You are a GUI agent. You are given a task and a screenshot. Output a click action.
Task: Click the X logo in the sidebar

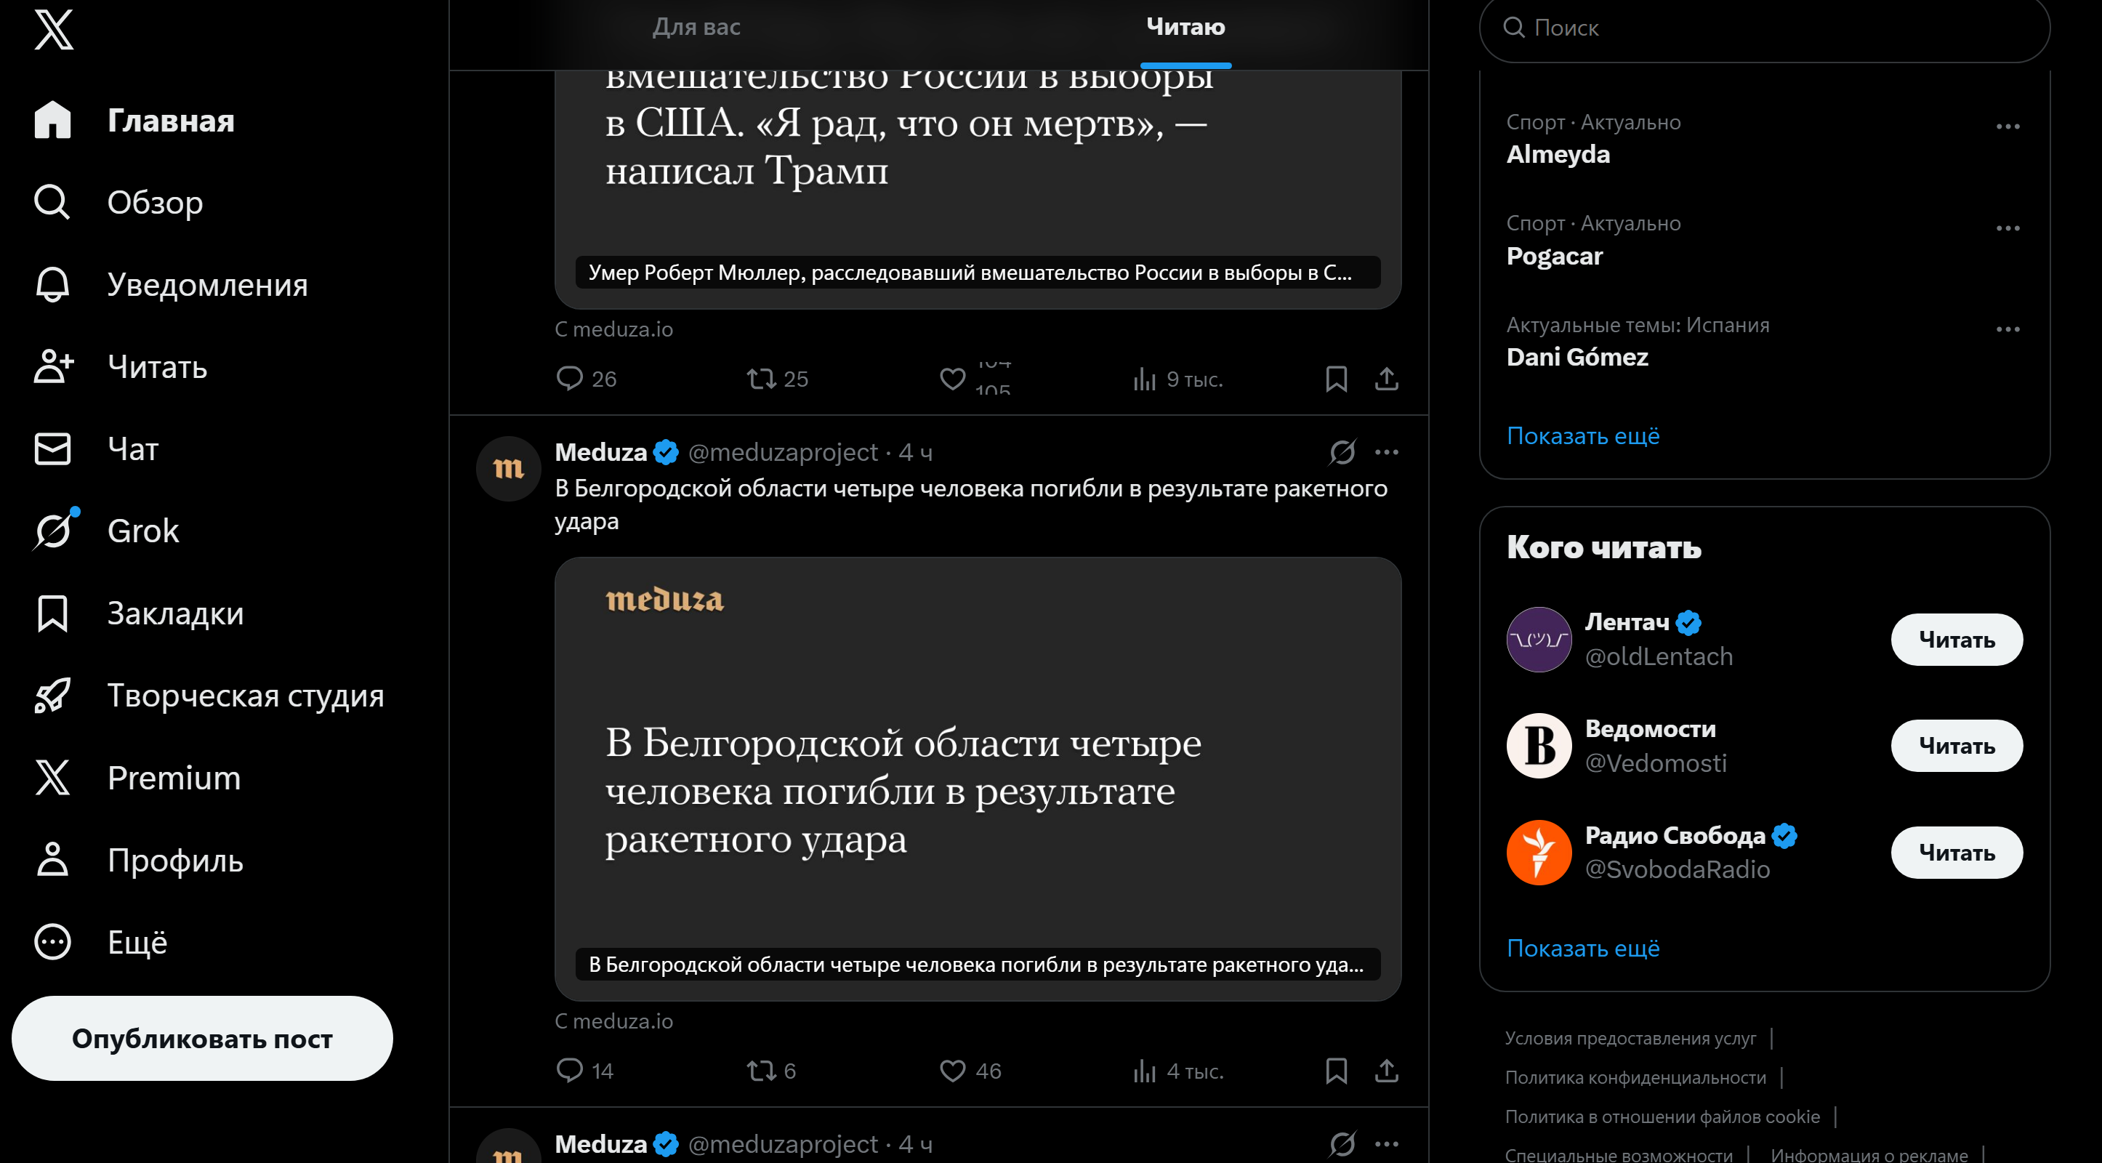tap(54, 29)
